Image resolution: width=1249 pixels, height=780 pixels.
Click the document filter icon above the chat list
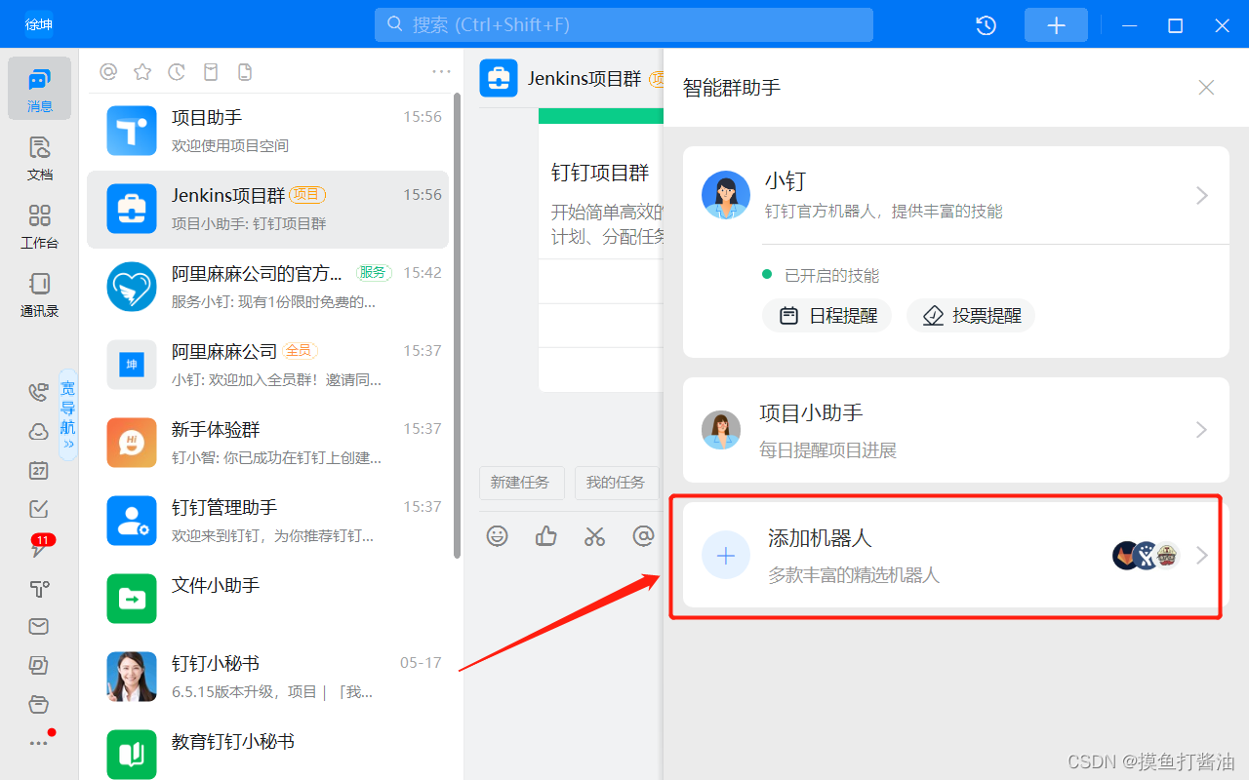pos(245,71)
